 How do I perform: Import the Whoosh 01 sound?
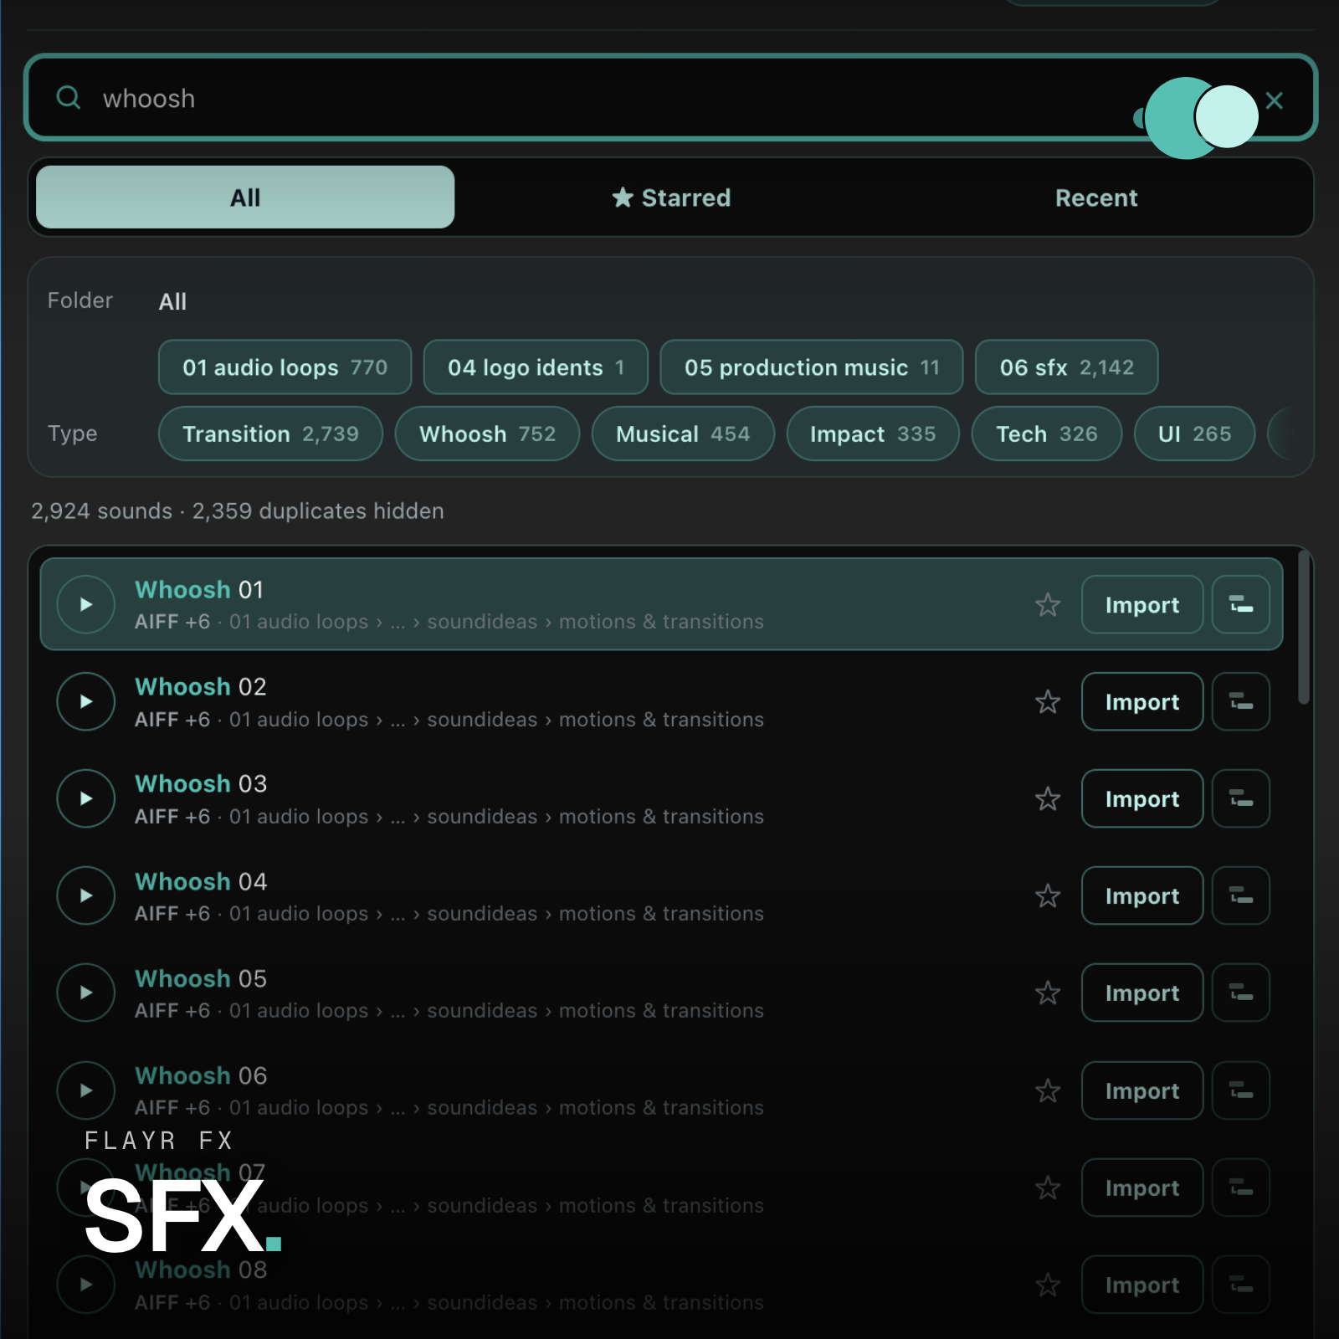(x=1142, y=604)
